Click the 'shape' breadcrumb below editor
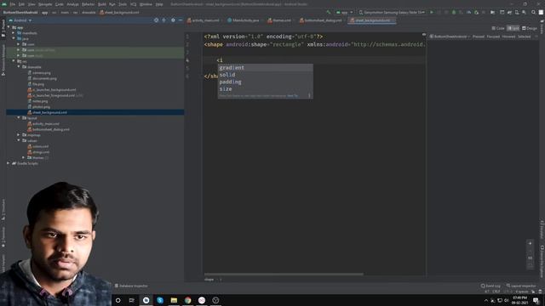 (209, 280)
